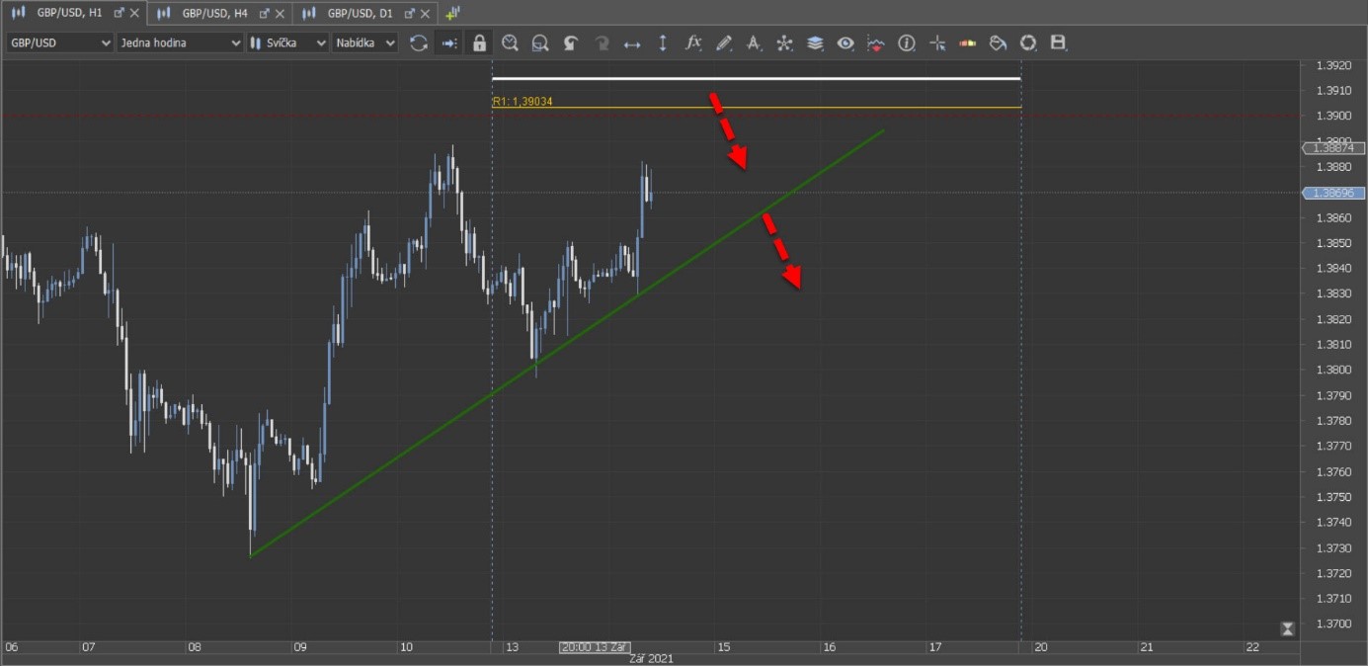Open the GBP/USD instrument dropdown
The width and height of the screenshot is (1368, 666).
click(x=60, y=42)
